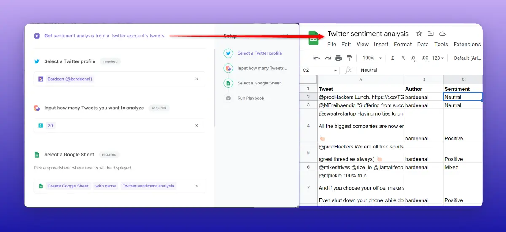Viewport: 506px width, 232px height.
Task: Open the Format menu
Action: (x=403, y=44)
